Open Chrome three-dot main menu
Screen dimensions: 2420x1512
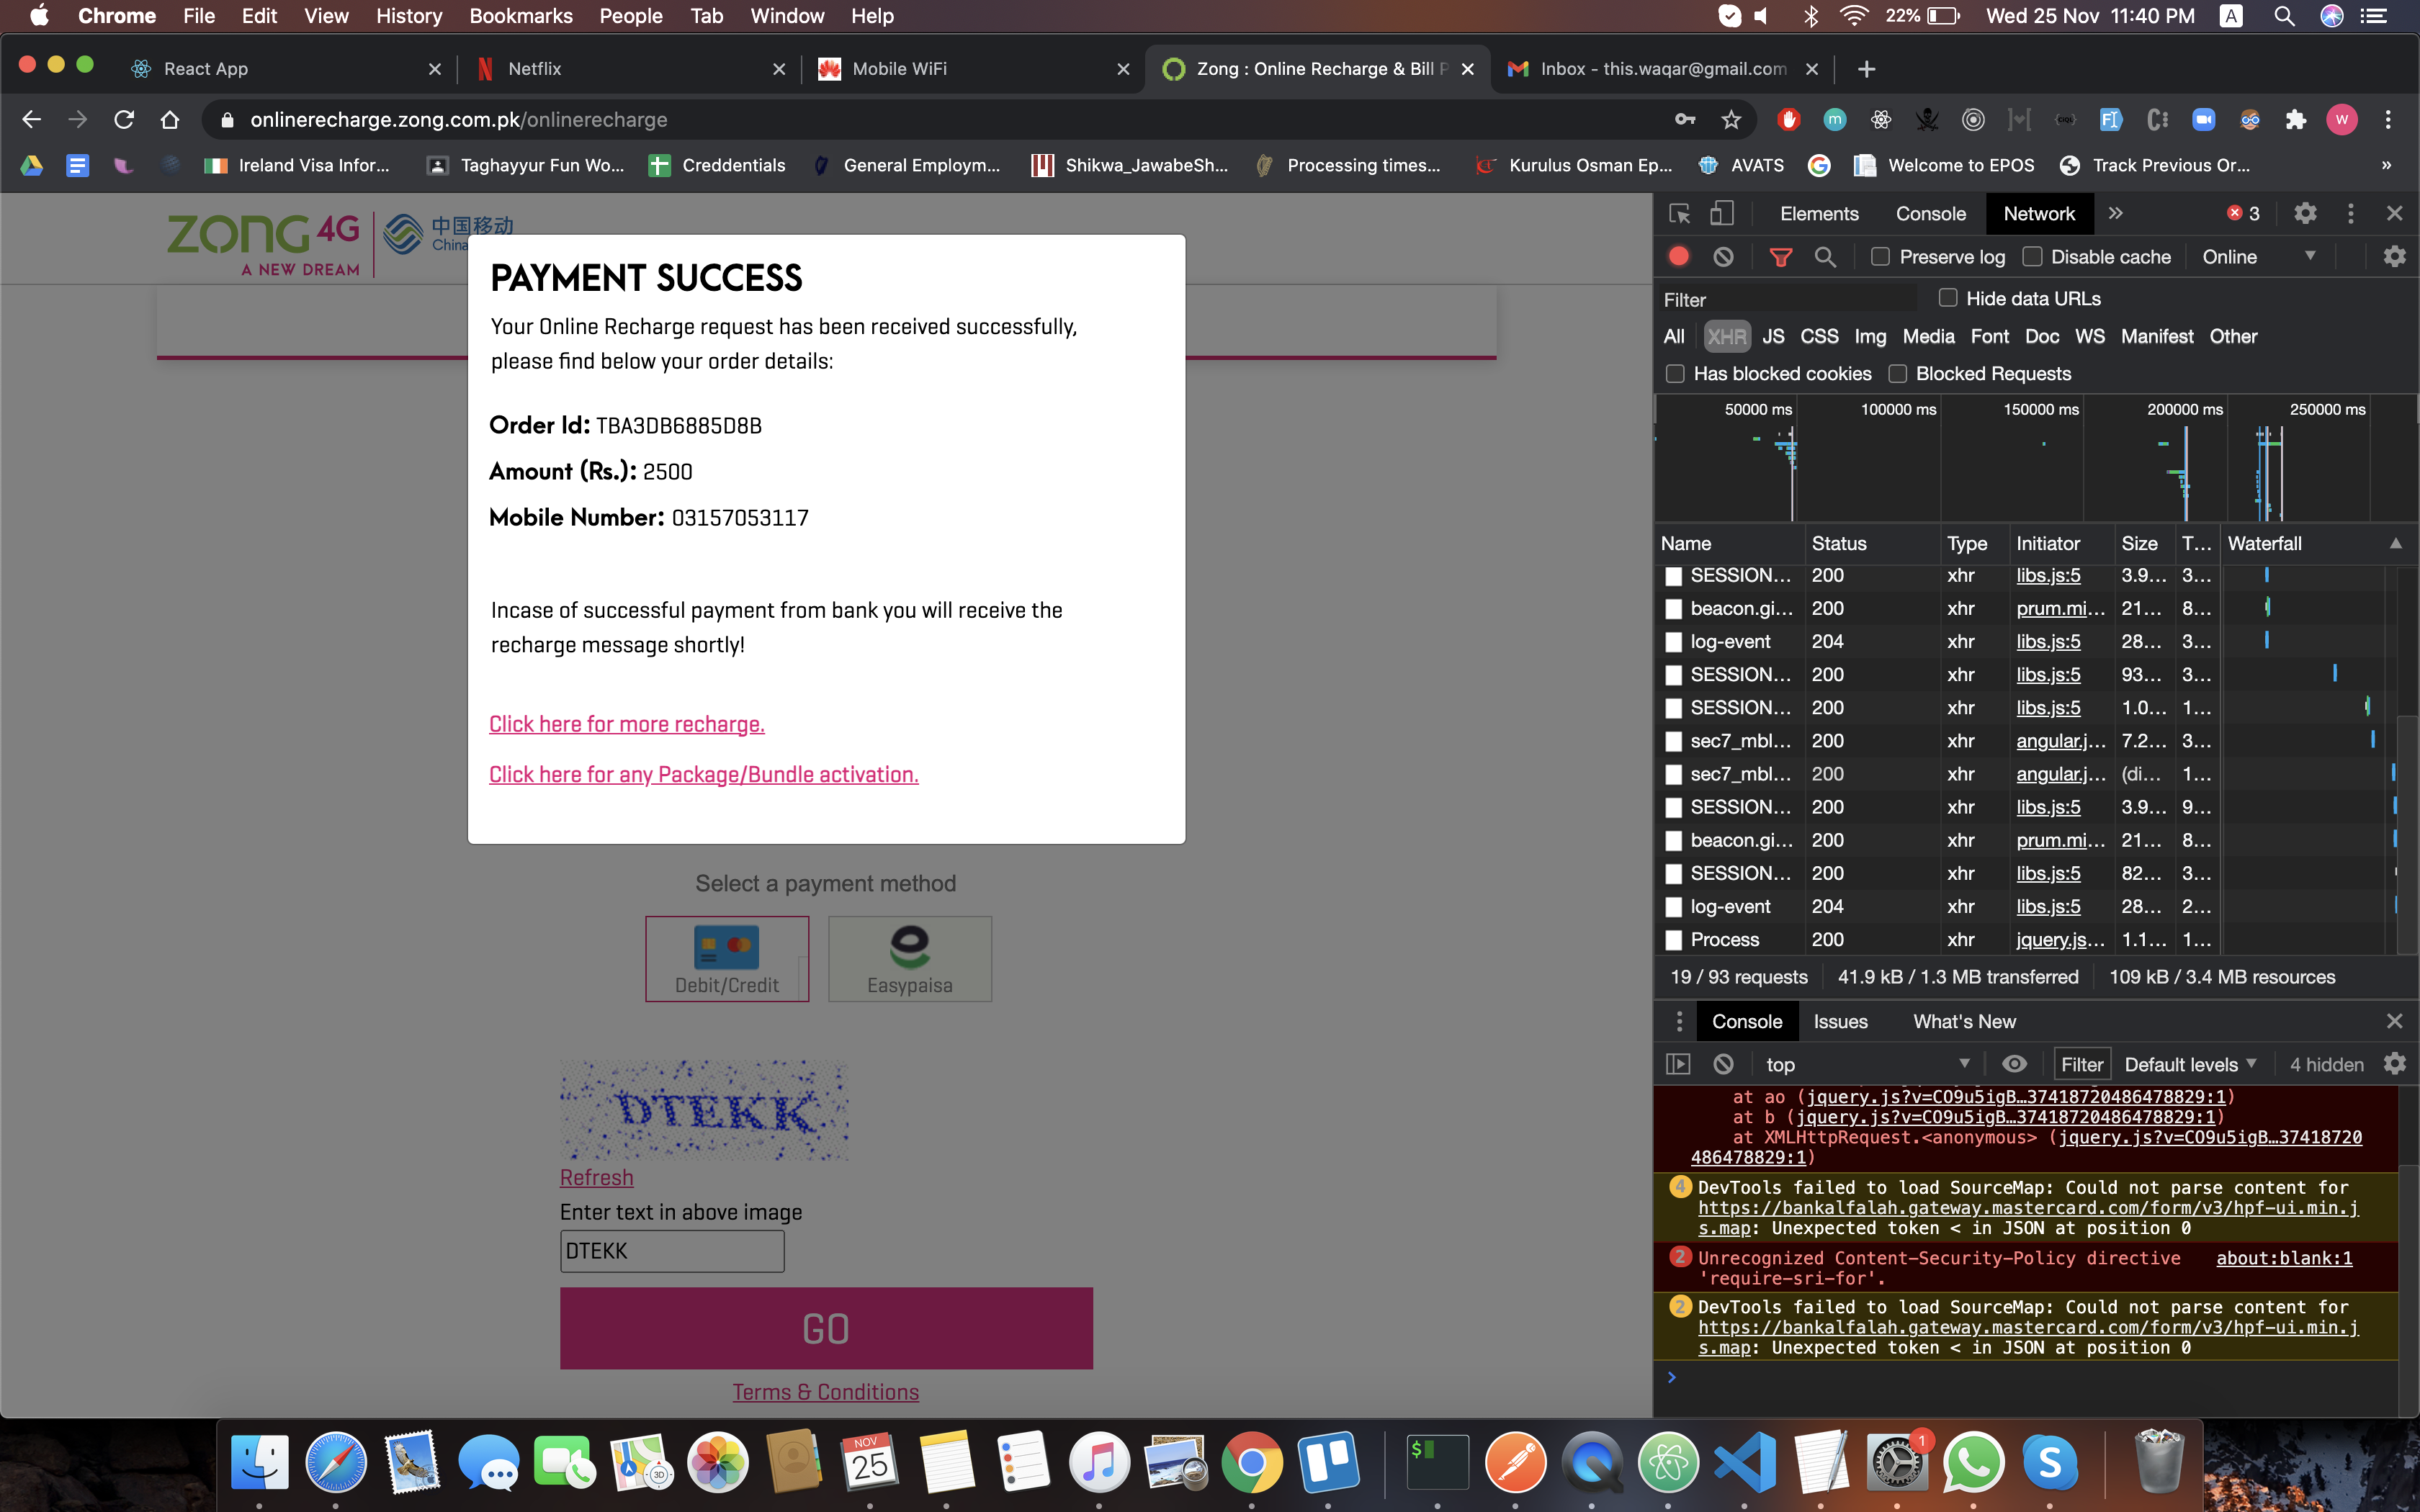[2388, 120]
